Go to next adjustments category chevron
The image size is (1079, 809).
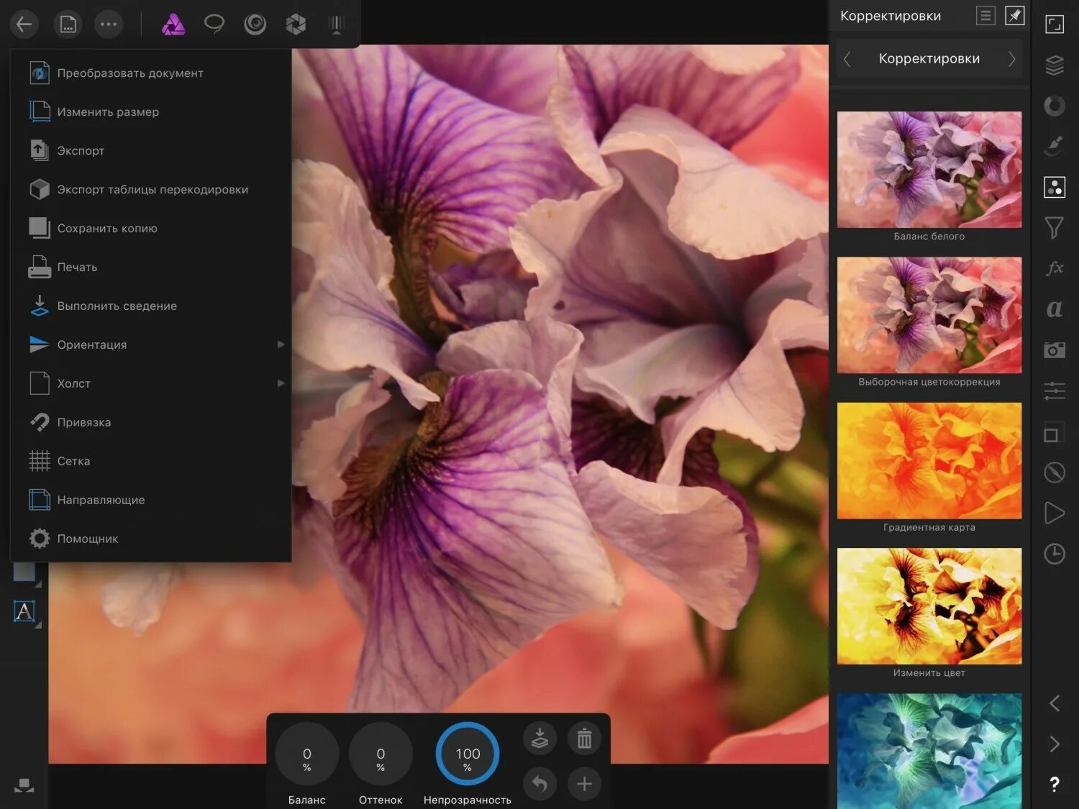(x=1011, y=59)
